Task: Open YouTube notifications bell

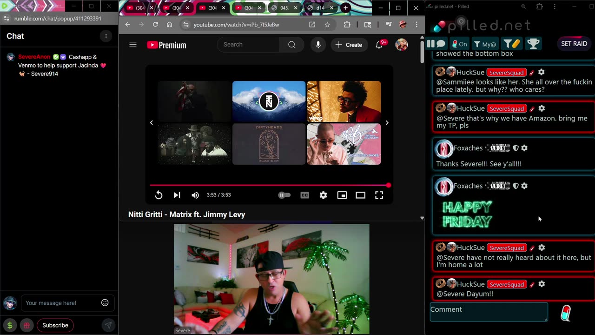Action: point(379,45)
